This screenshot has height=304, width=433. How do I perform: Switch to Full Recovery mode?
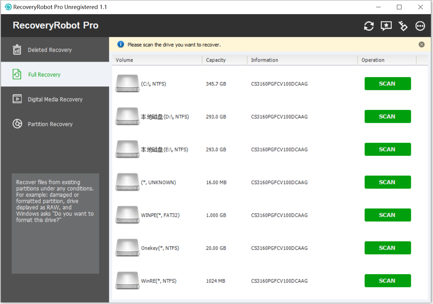tap(55, 74)
